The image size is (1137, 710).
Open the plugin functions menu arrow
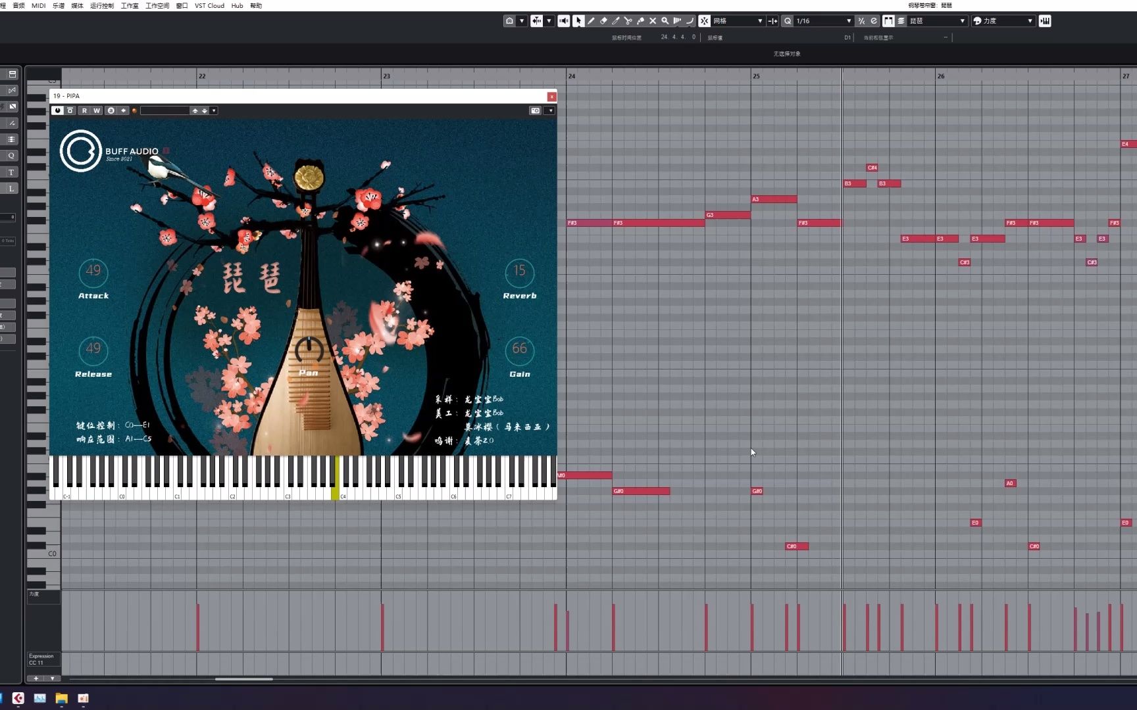[551, 110]
